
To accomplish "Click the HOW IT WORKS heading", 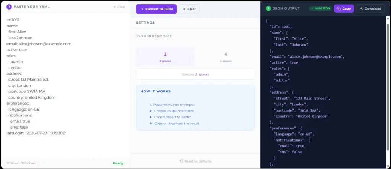I will 156,91.
